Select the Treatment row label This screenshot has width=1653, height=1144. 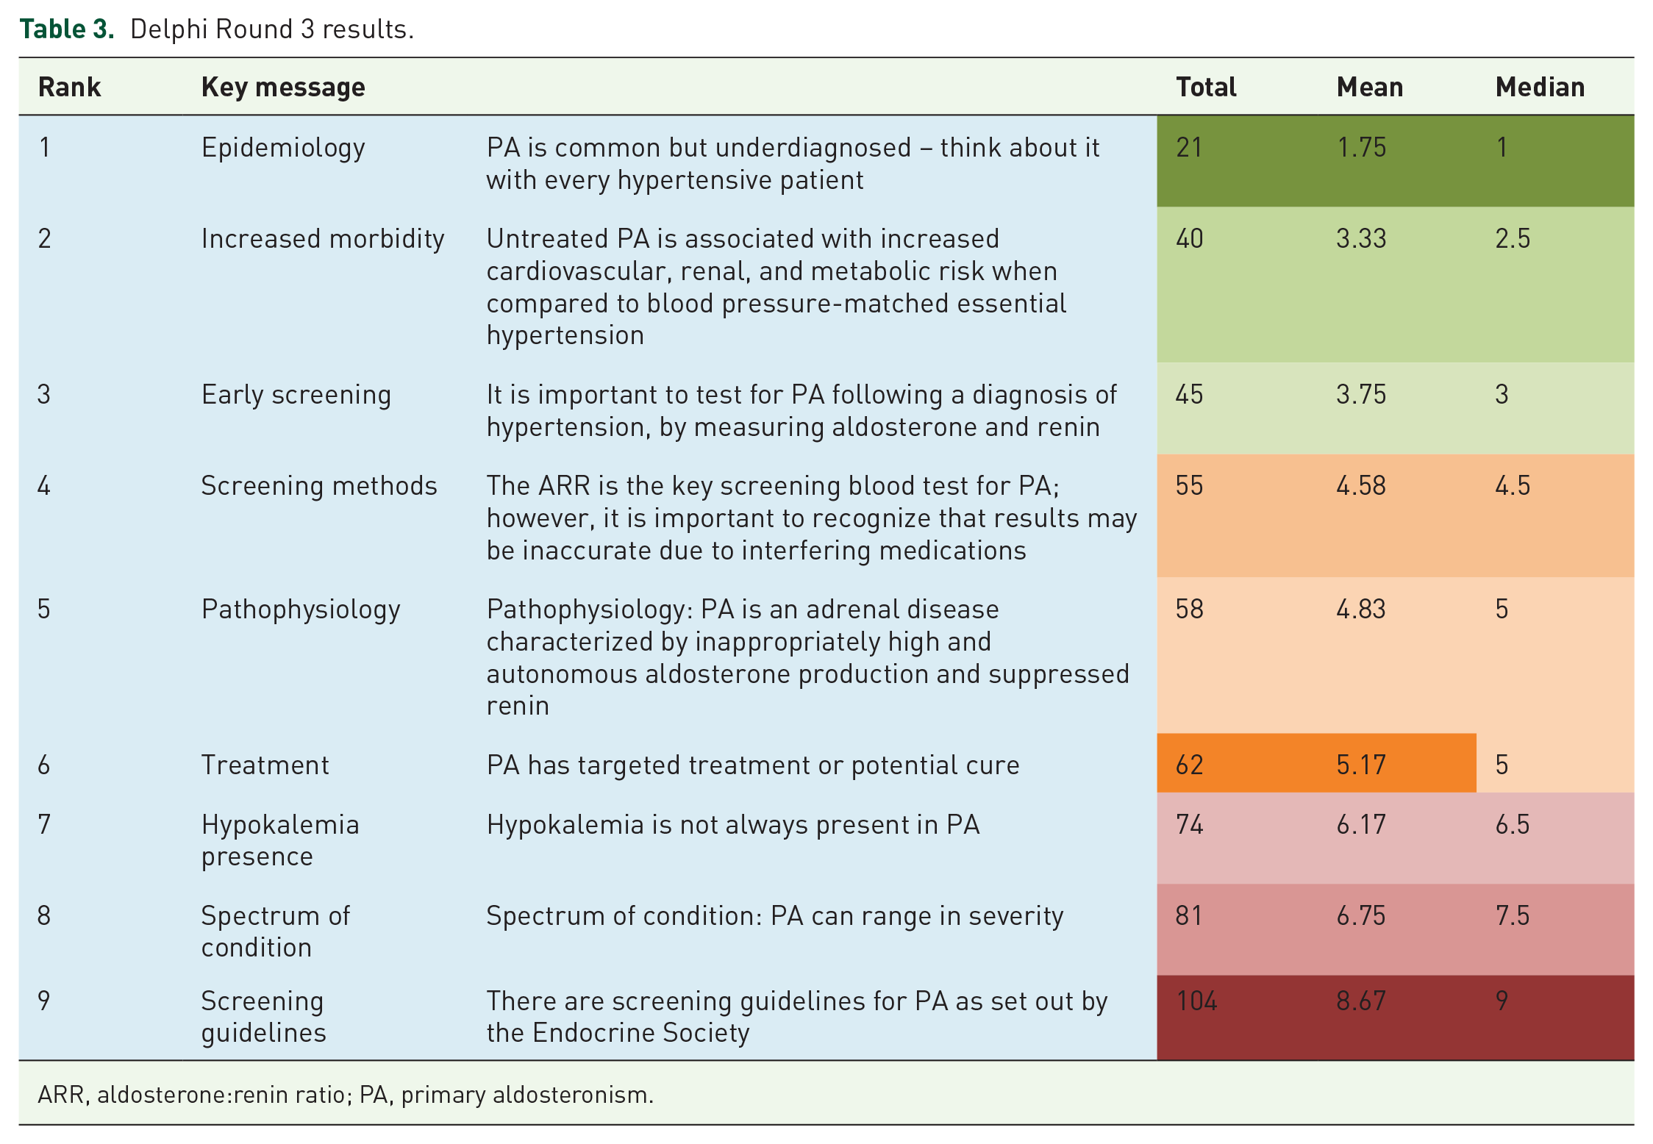265,765
